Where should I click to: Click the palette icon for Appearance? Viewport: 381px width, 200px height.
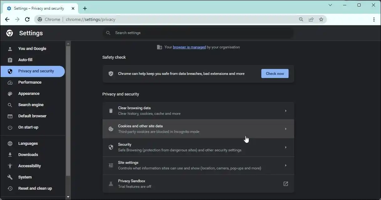tap(10, 94)
